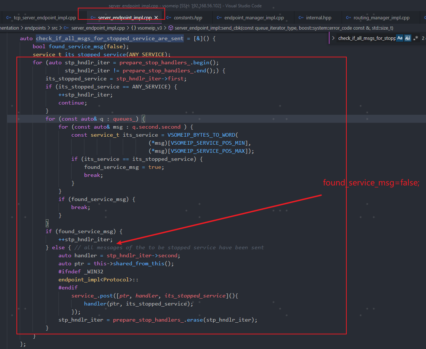The width and height of the screenshot is (426, 349).
Task: Click VSOMEIP_SERVICE_POS_MIN in code
Action: click(x=208, y=143)
